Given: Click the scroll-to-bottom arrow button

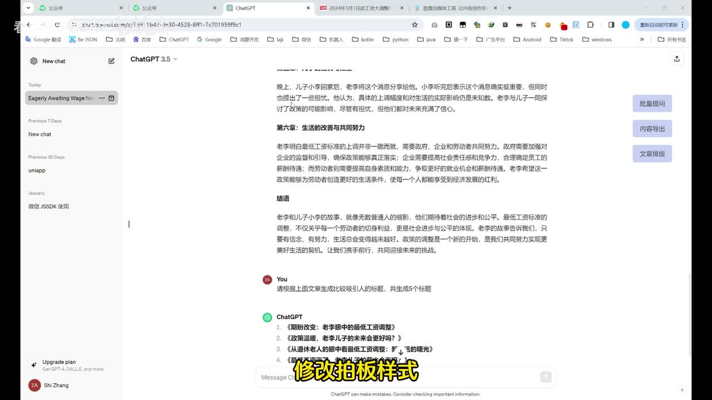Looking at the screenshot, I should coord(400,352).
